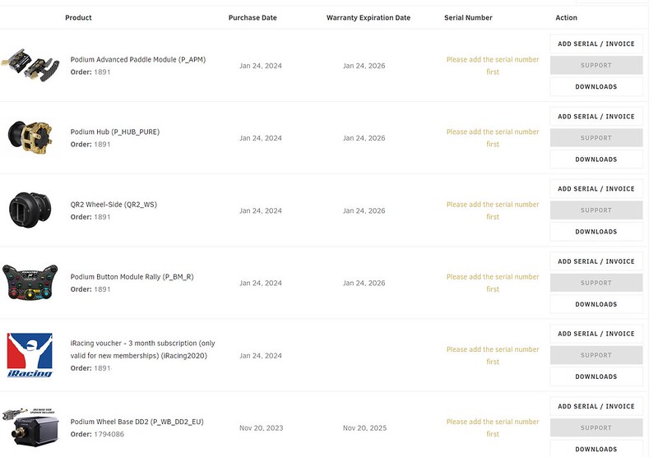This screenshot has width=658, height=457.
Task: Open the Podium Hub (P_HUB_PURE) product name
Action: (115, 132)
